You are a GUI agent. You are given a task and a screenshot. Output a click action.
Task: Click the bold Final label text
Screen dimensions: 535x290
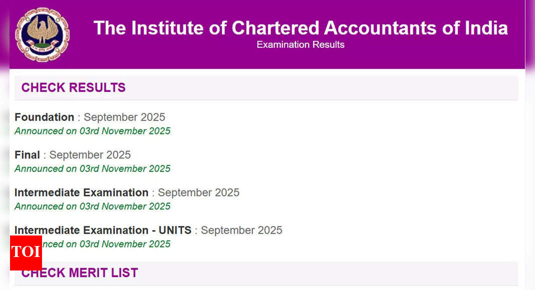pyautogui.click(x=27, y=155)
